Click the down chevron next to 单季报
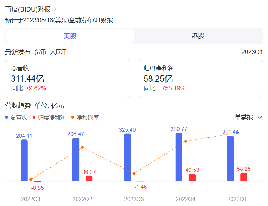The image size is (268, 206). tap(260, 118)
